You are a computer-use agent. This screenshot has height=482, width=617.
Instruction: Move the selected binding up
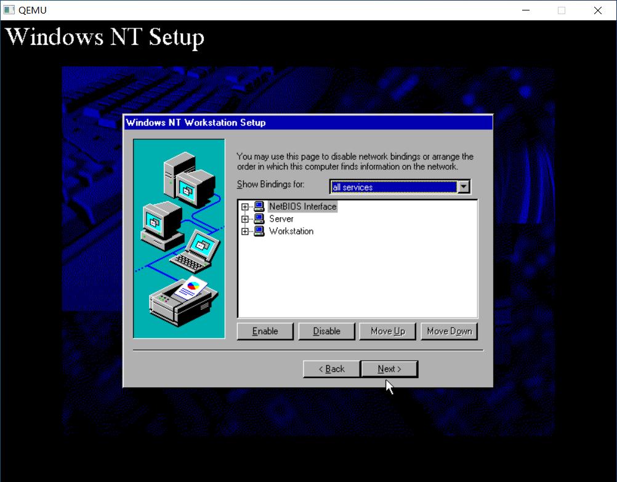click(387, 331)
